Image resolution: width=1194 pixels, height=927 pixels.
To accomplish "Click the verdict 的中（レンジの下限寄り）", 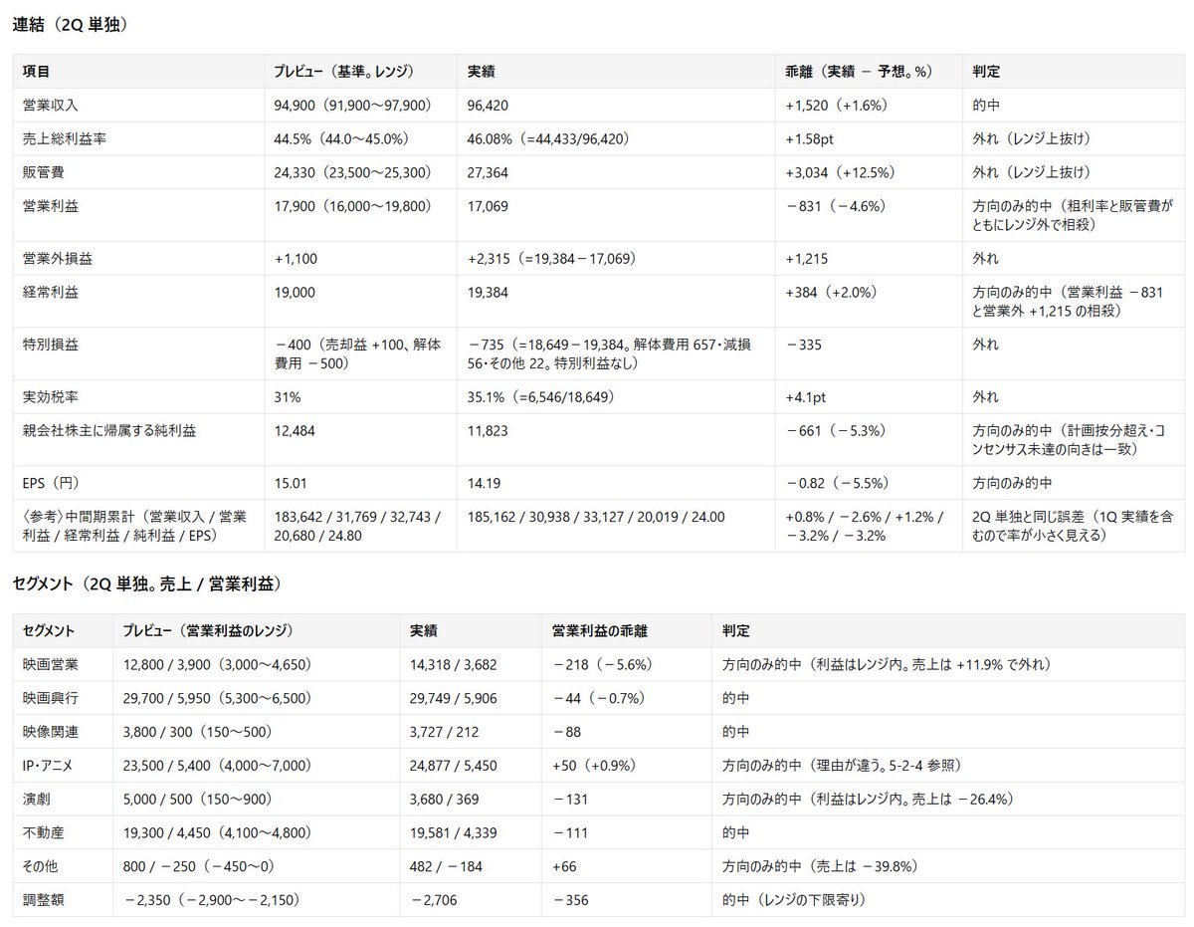I will (x=796, y=899).
